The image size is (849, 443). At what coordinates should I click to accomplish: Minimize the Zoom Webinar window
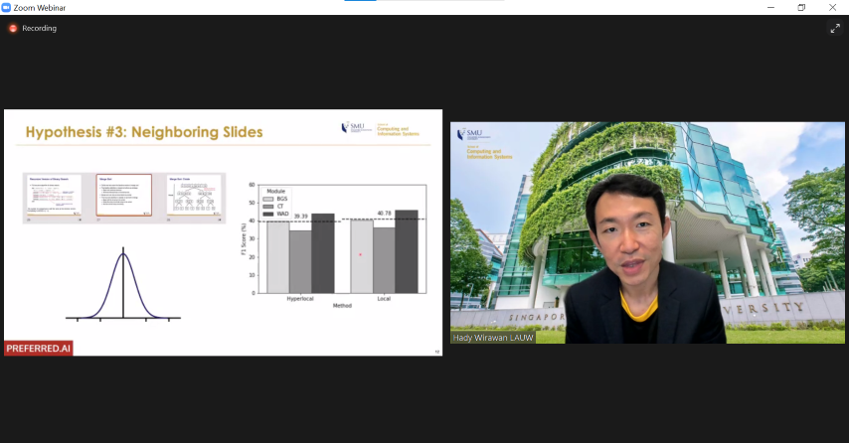pyautogui.click(x=769, y=7)
